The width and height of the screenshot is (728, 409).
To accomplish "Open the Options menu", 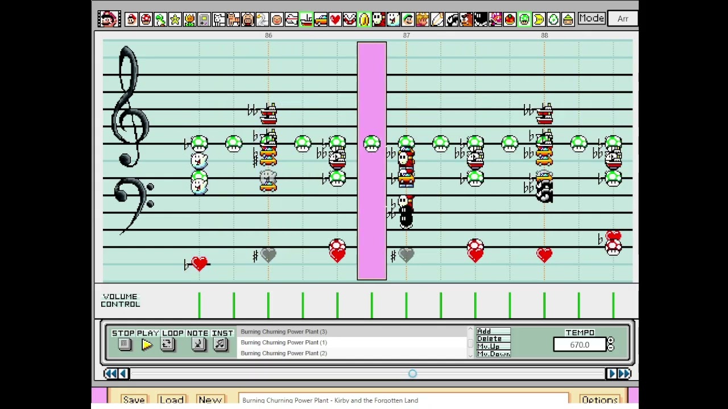I will [x=599, y=400].
